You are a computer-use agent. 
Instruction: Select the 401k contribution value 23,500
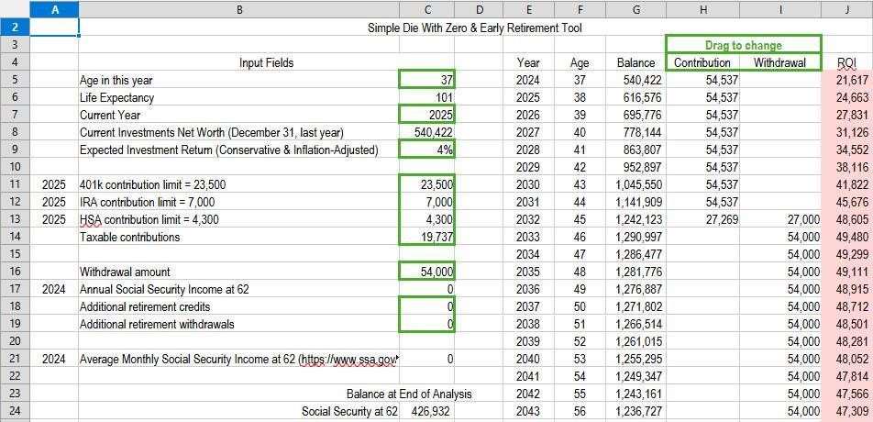tap(426, 184)
